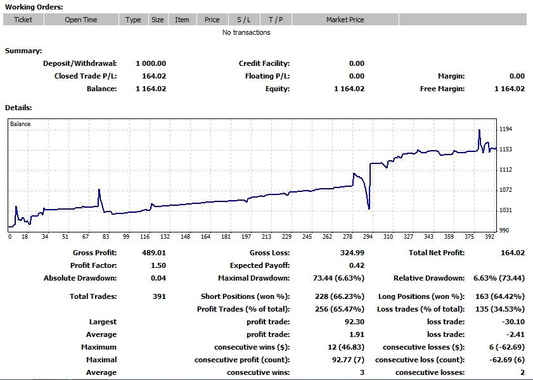
Task: Click the Balance value 1 164.02
Action: click(x=151, y=89)
